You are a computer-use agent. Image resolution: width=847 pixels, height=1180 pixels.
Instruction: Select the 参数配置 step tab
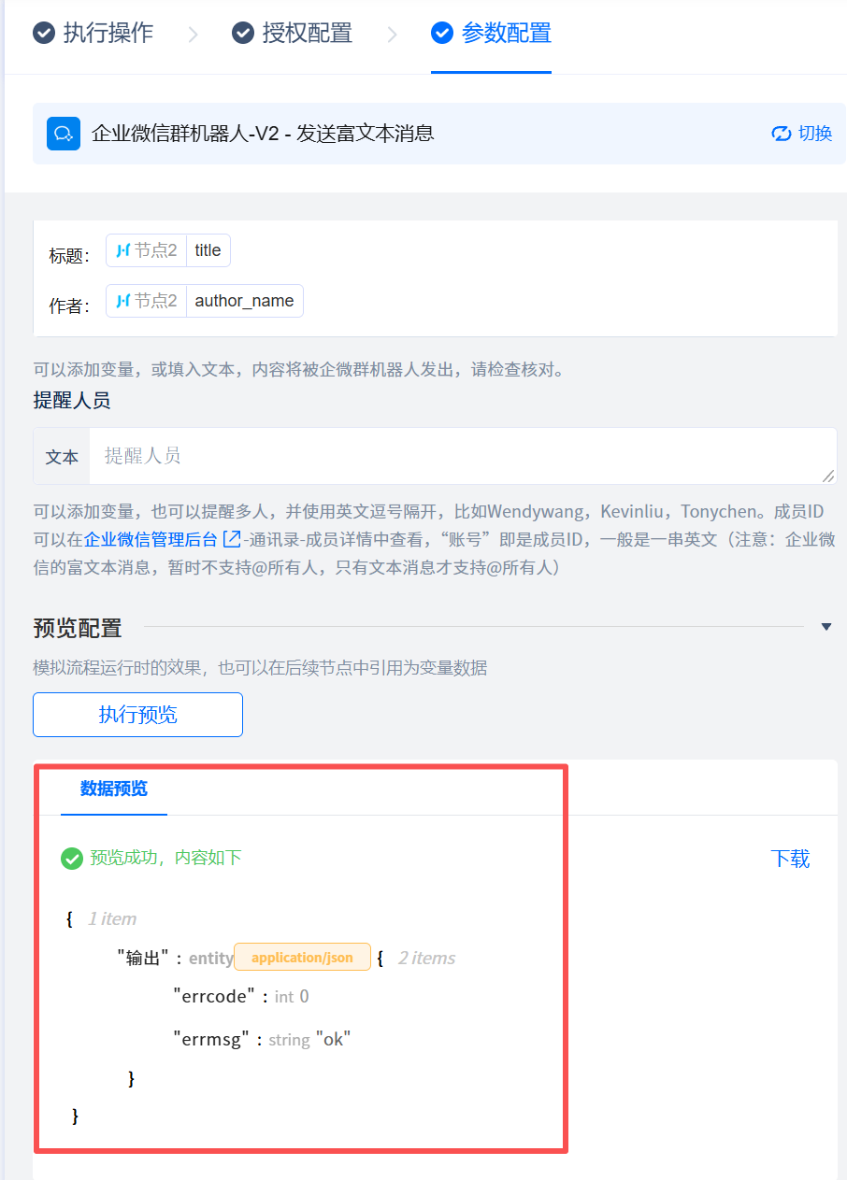pos(491,34)
